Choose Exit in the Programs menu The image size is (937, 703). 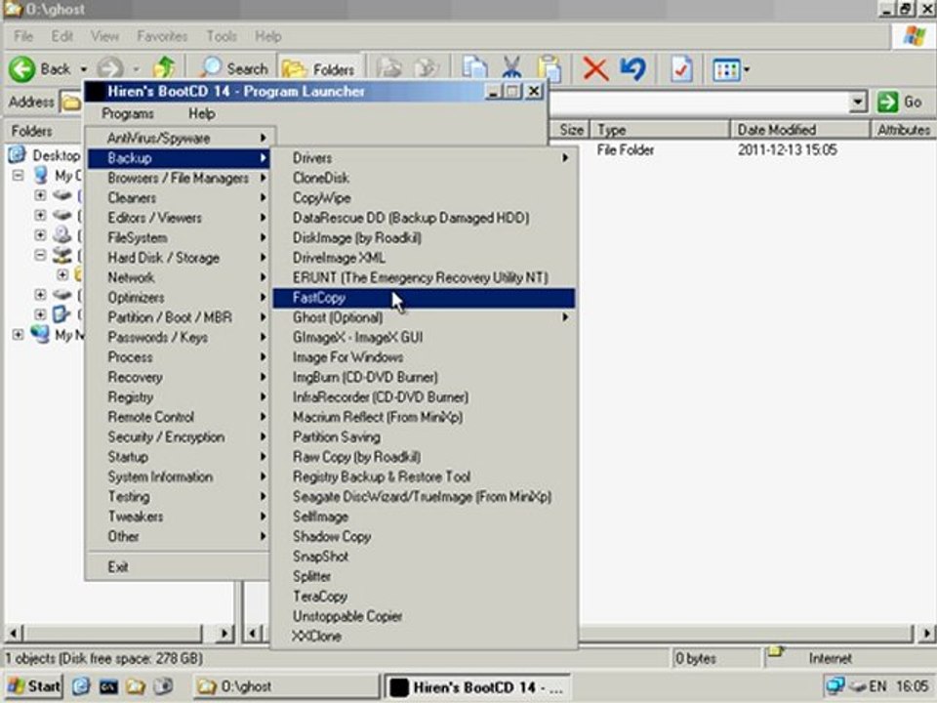[179, 566]
